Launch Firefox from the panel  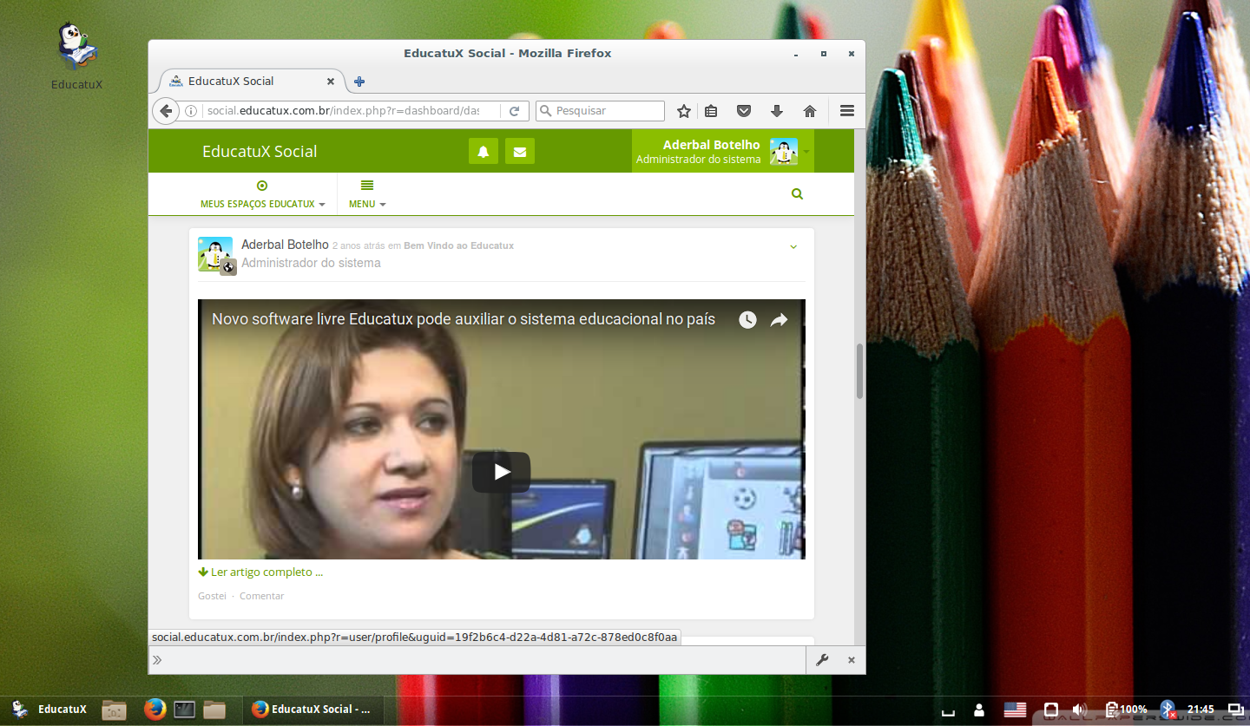(x=155, y=710)
